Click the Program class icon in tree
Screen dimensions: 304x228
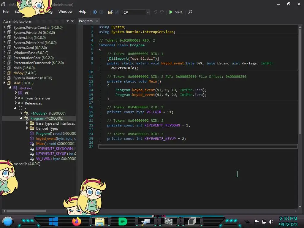click(26, 118)
